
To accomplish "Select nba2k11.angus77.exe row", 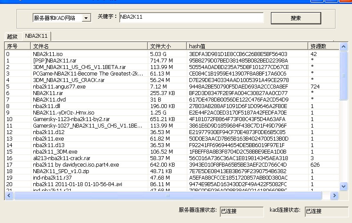I will coord(172,86).
